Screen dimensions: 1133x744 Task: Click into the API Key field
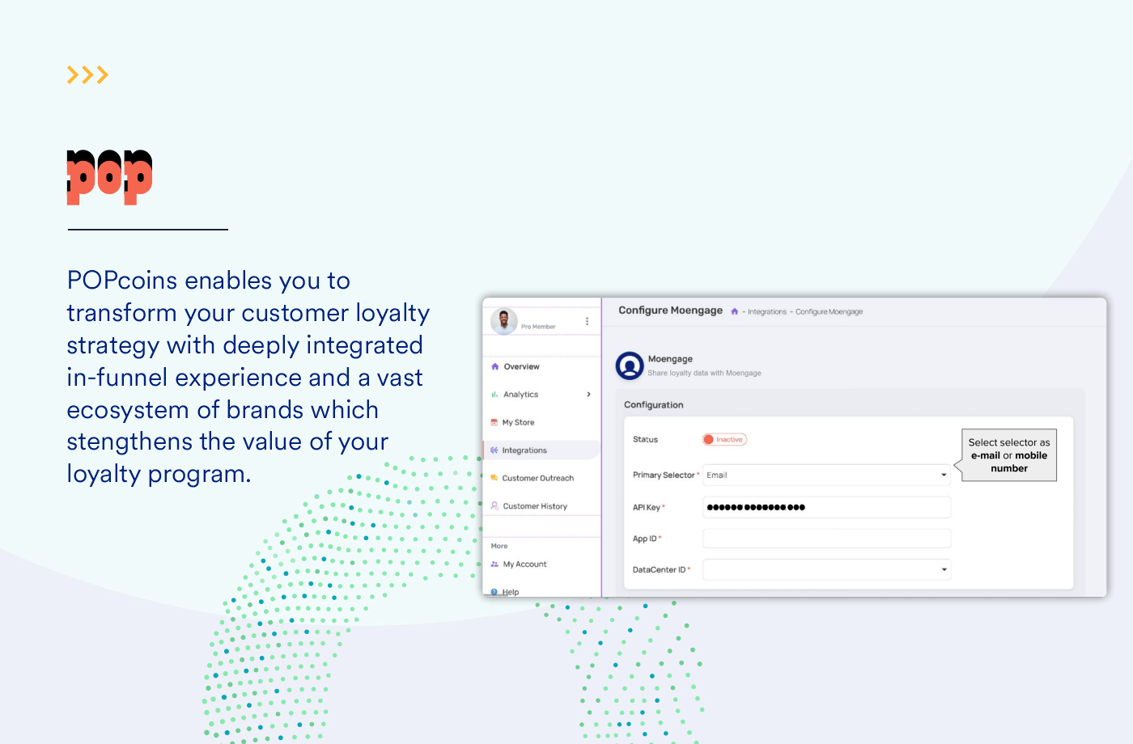pyautogui.click(x=826, y=507)
